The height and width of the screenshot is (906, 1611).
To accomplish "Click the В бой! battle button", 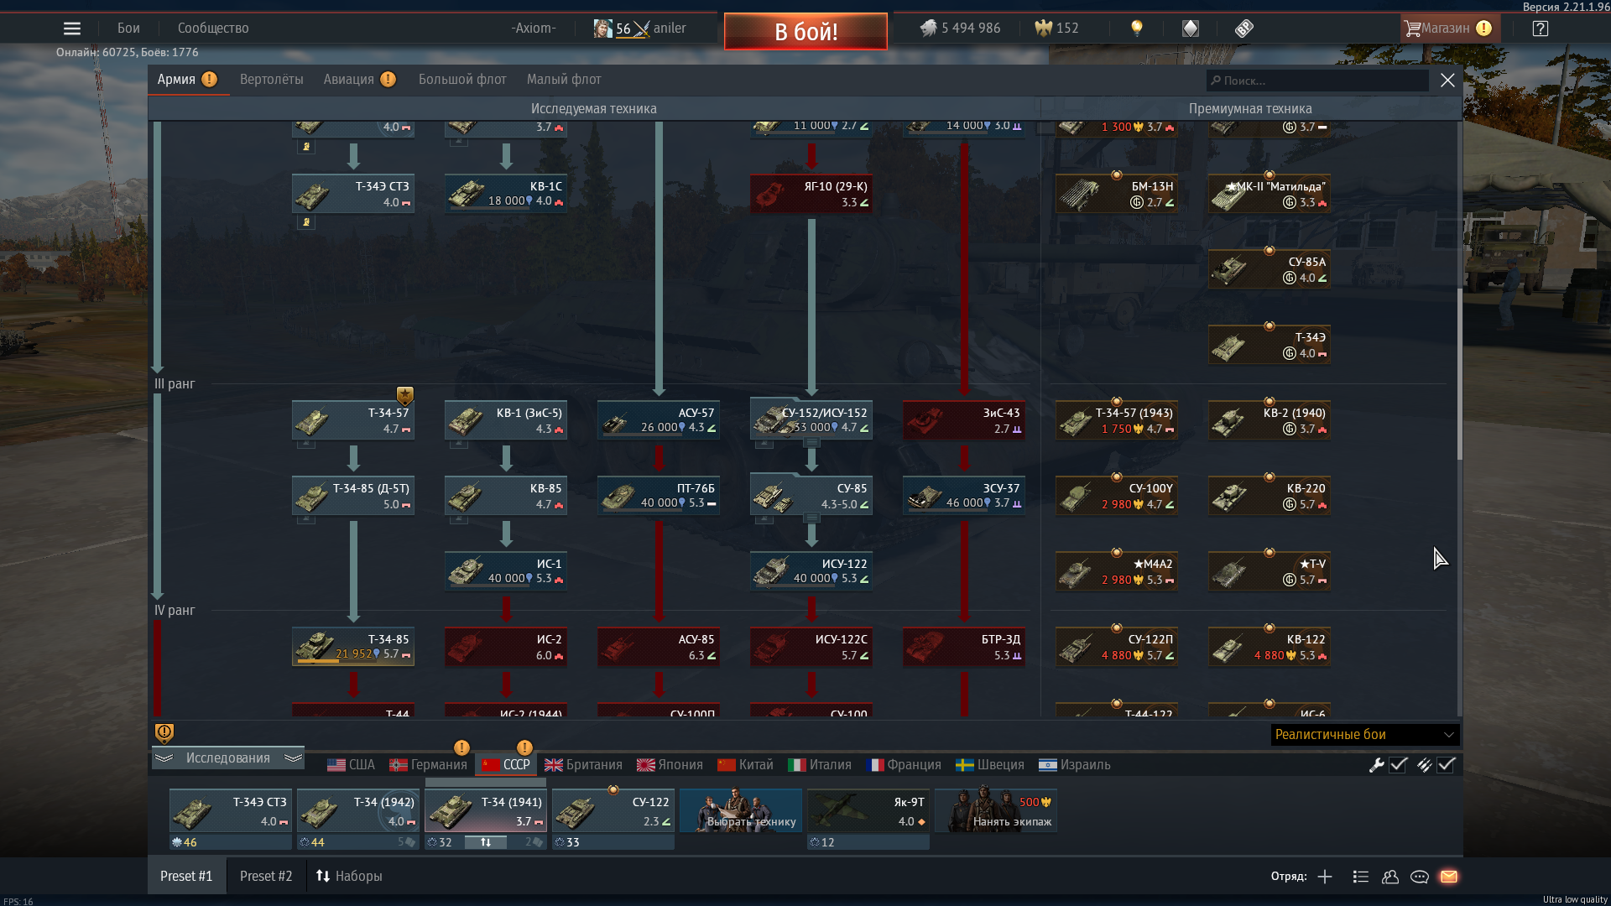I will pos(805,32).
